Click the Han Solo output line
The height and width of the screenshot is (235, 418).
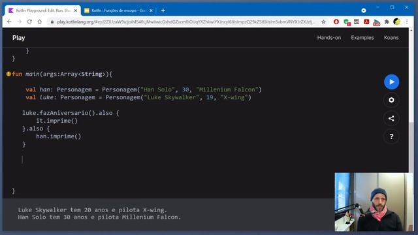pos(99,217)
